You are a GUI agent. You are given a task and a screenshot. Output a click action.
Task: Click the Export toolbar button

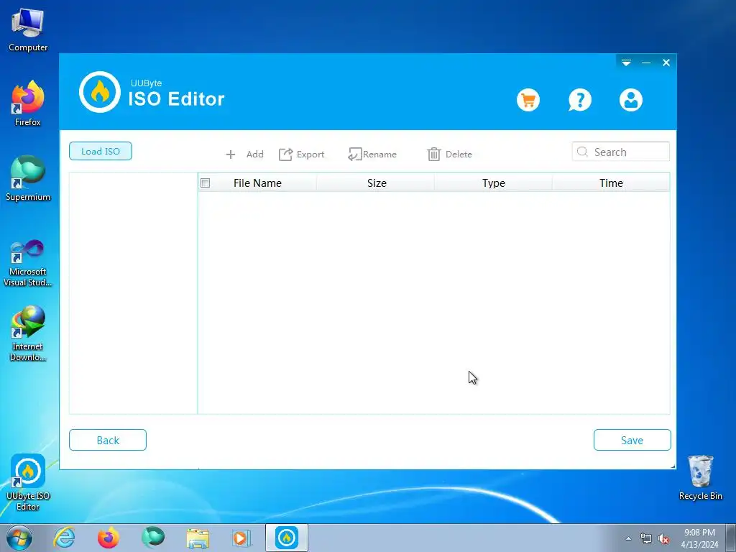[302, 155]
